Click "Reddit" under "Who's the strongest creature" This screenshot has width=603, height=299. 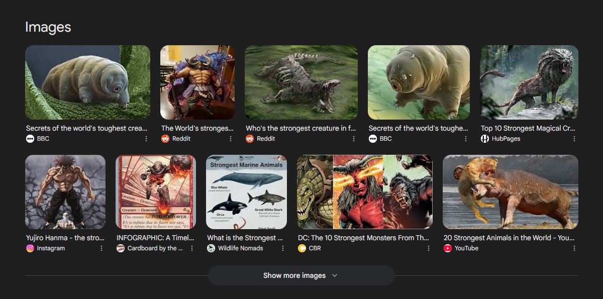[x=266, y=139]
